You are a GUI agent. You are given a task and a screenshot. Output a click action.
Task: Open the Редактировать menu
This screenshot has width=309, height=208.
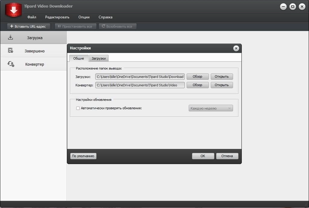click(57, 17)
